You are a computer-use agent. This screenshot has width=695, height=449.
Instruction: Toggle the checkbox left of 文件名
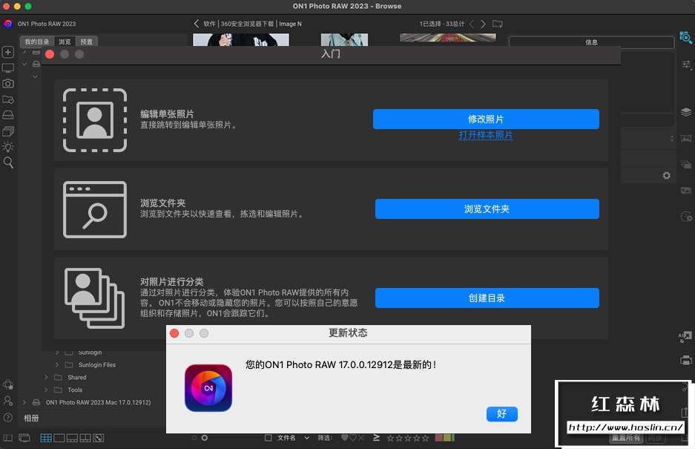269,438
